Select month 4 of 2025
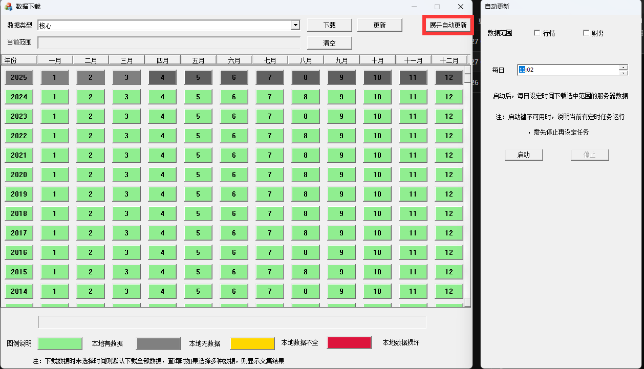This screenshot has width=644, height=369. (162, 77)
